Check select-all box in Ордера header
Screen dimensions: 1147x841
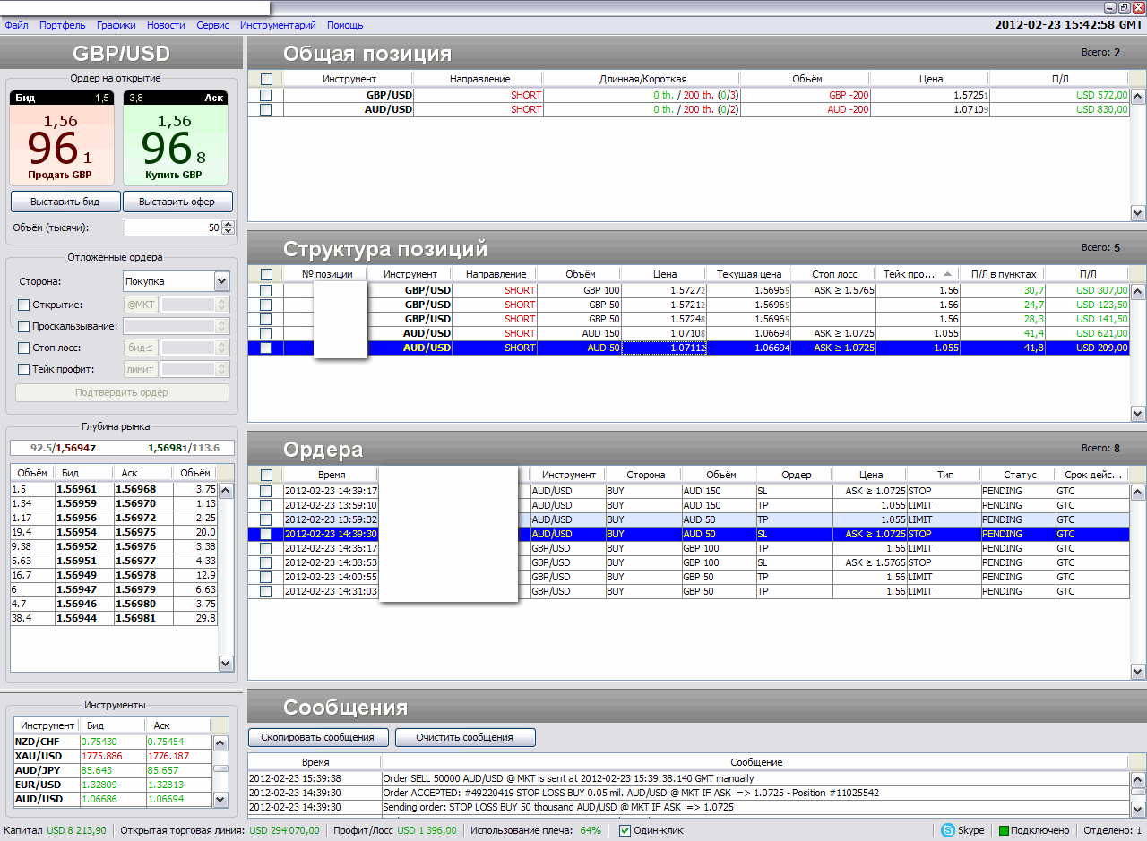pos(266,475)
